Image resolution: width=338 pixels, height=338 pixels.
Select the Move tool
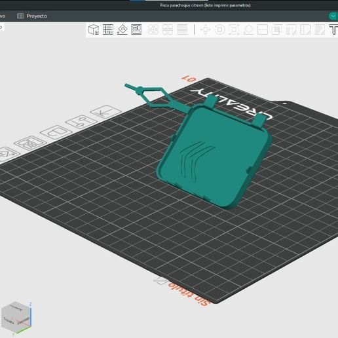tap(205, 29)
